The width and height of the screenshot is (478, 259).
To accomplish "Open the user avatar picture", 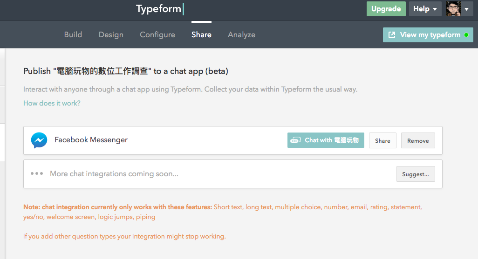I will 453,9.
